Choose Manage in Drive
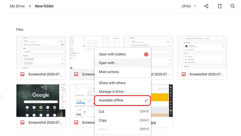Screen dimensions: 241x136 coord(123,92)
